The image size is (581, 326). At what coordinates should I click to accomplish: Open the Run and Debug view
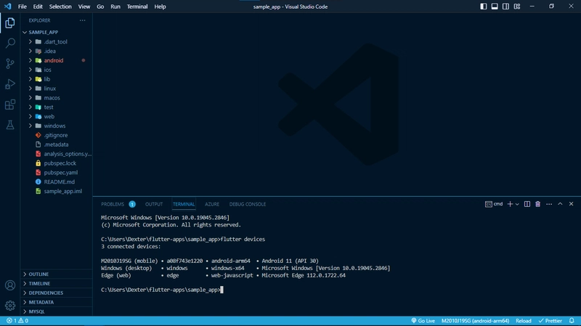pyautogui.click(x=10, y=84)
